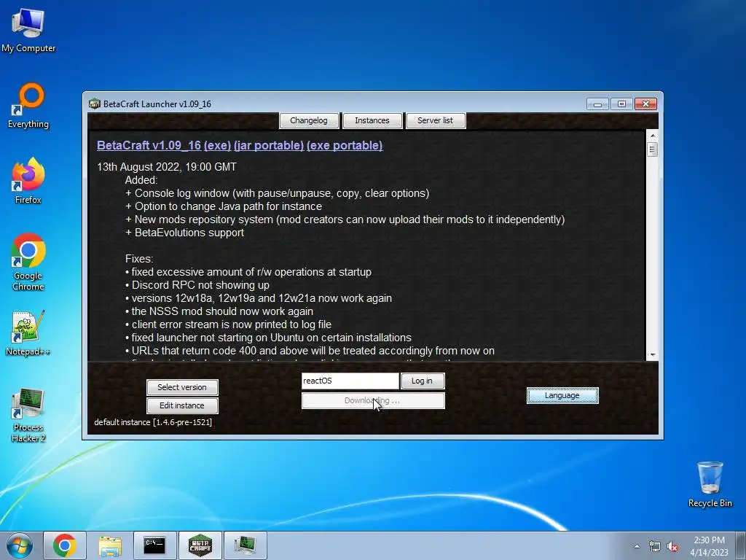Viewport: 746px width, 560px height.
Task: Open the Server list tab
Action: (x=436, y=120)
